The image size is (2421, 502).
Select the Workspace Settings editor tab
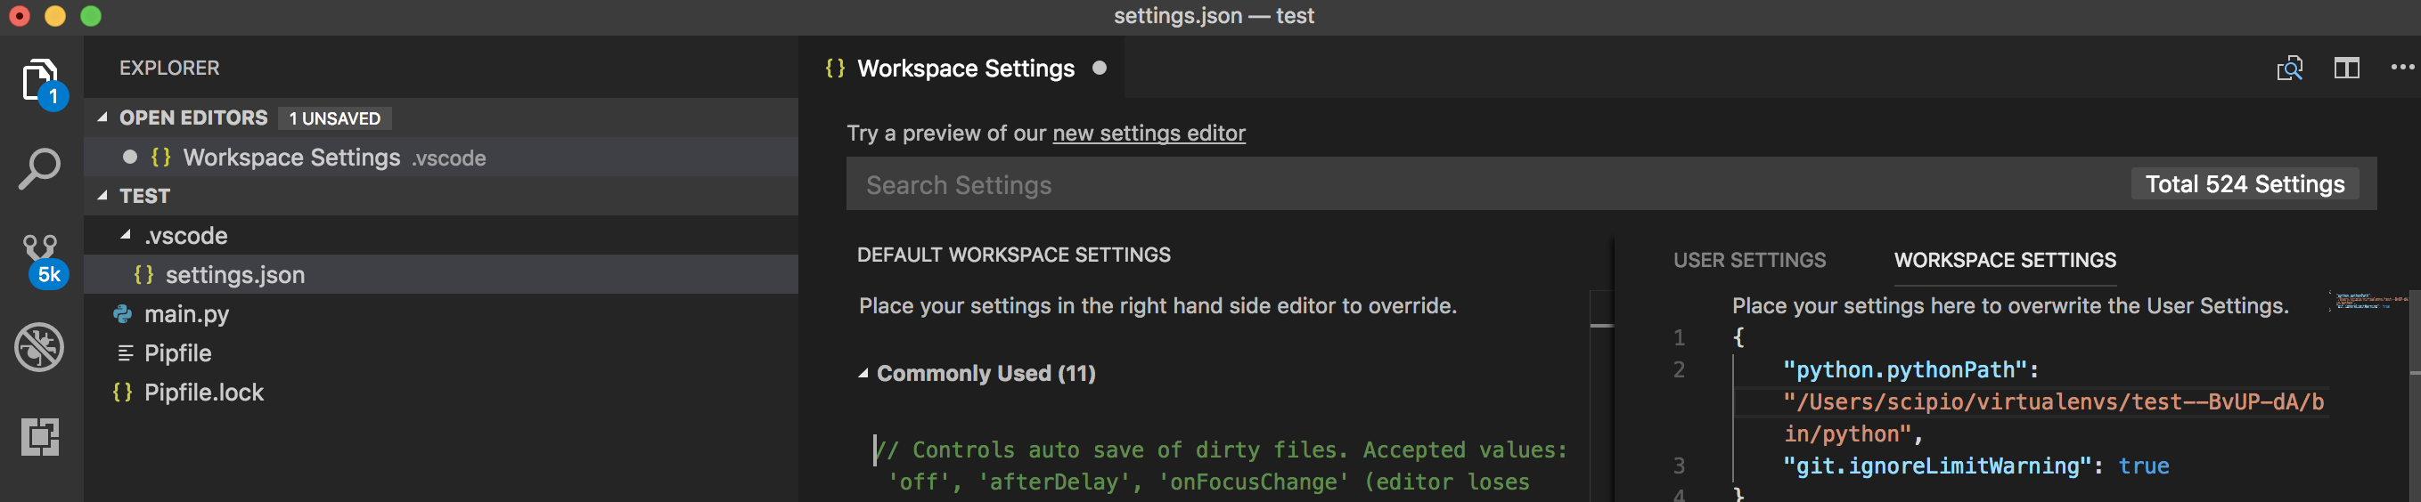(965, 69)
